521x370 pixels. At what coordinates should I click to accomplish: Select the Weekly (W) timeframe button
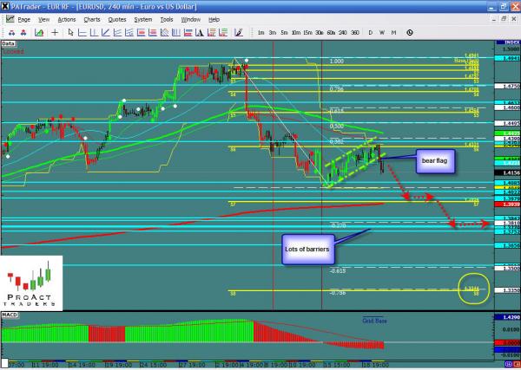382,32
